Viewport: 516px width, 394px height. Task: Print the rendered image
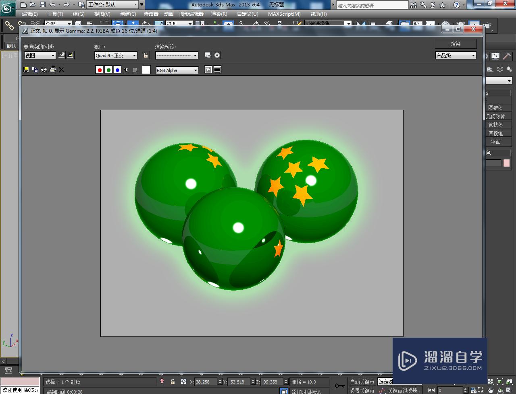click(x=53, y=70)
